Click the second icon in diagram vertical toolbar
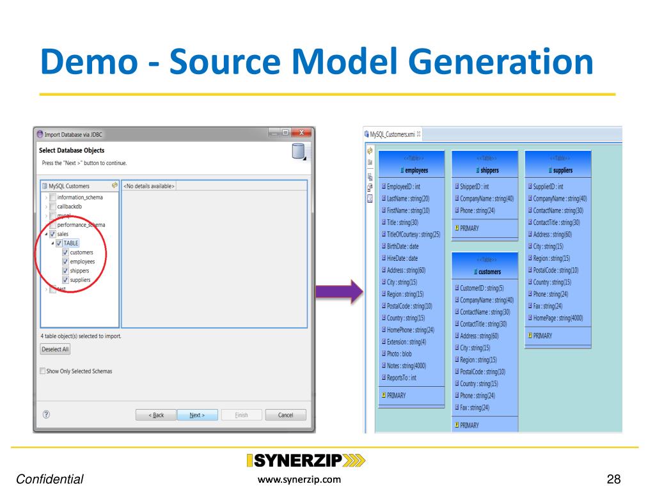655x491 pixels. tap(370, 162)
